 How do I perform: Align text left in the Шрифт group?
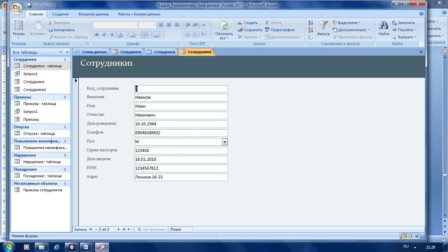click(161, 25)
